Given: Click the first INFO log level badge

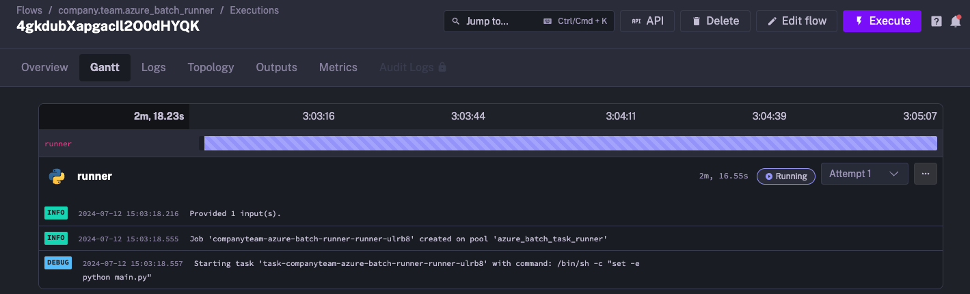Looking at the screenshot, I should click(56, 213).
